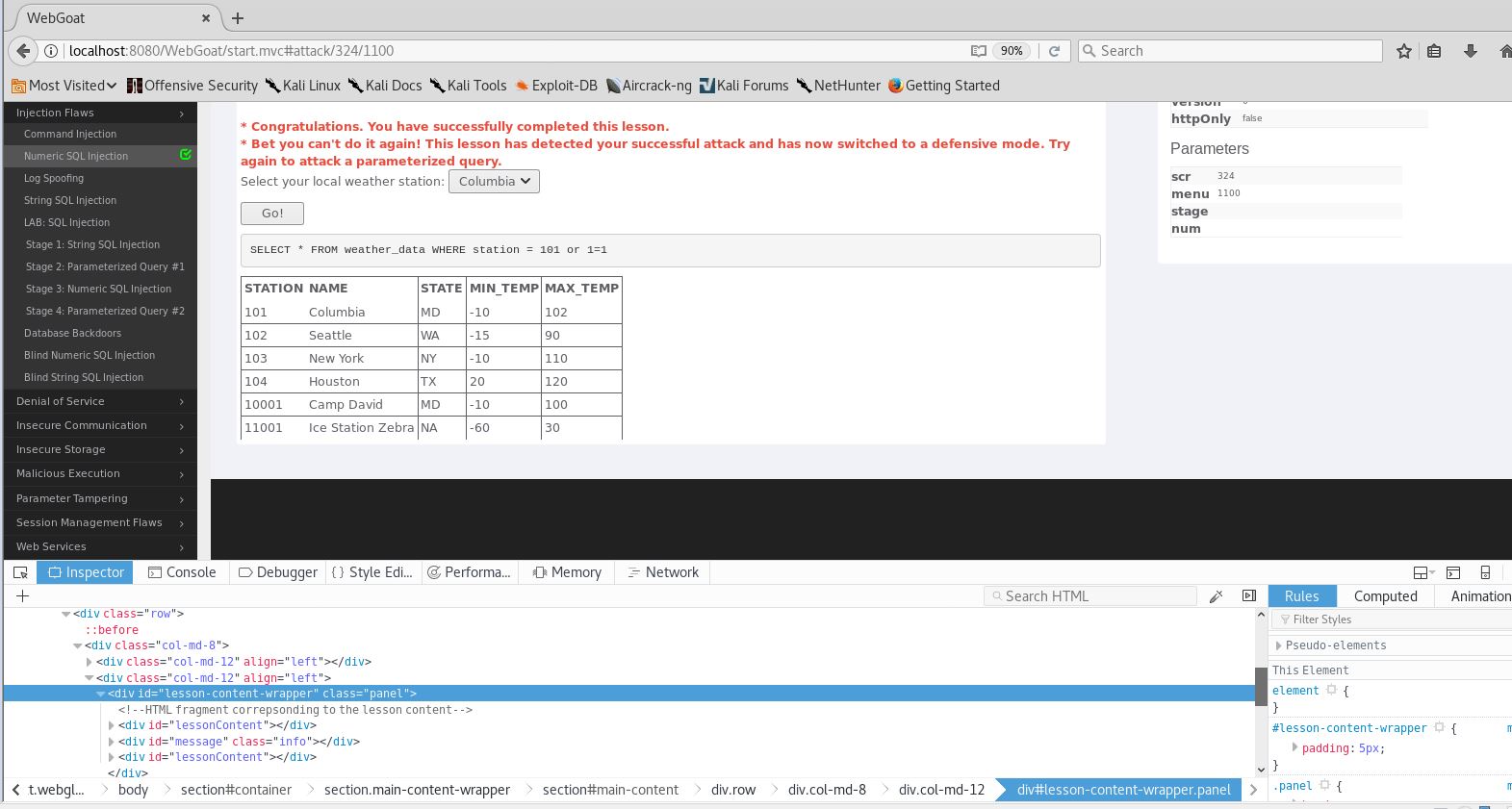
Task: Open Most Visited bookmarks dropdown
Action: click(64, 86)
